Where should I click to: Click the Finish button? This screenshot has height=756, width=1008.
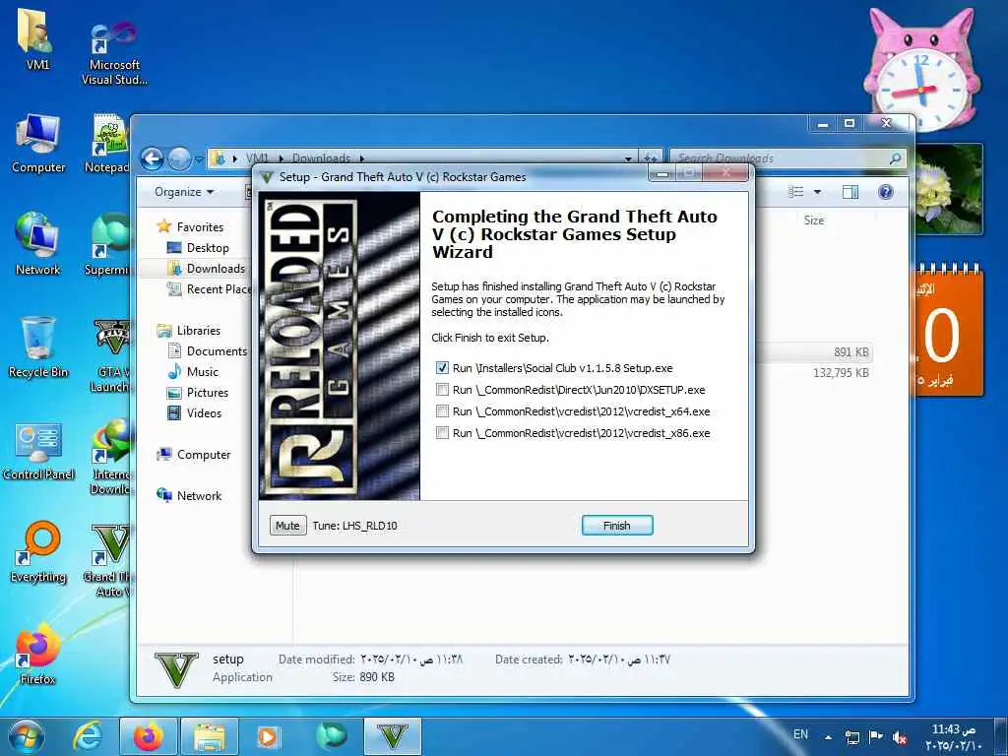pos(617,526)
